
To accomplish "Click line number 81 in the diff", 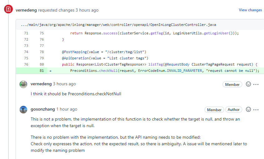I will [42, 71].
